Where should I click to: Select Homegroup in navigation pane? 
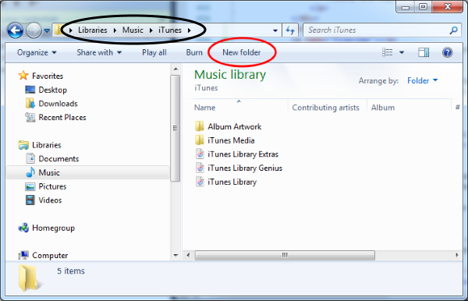point(53,228)
